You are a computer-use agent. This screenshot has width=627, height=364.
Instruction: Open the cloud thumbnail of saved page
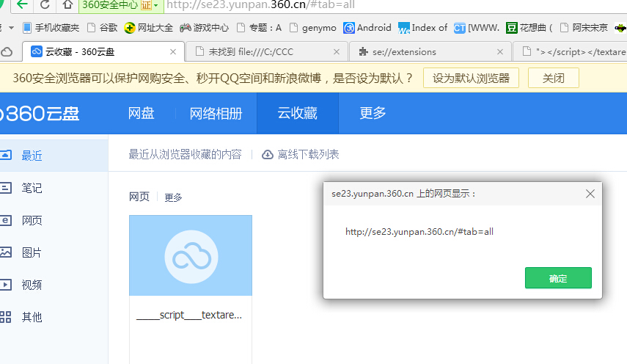191,255
